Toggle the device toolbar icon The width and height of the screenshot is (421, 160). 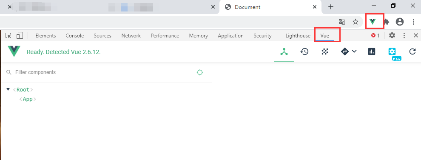(x=20, y=35)
